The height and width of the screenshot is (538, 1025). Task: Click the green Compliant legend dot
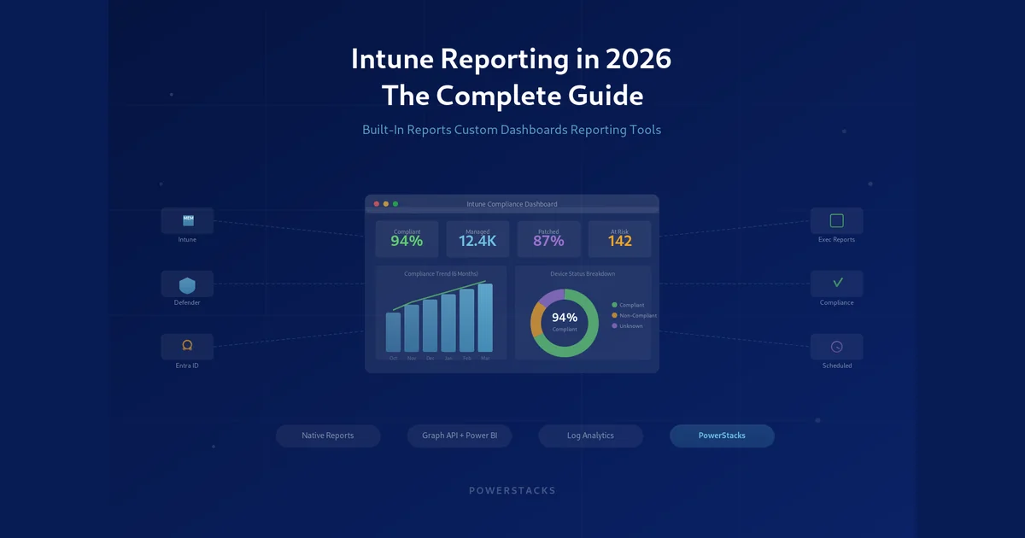point(614,305)
